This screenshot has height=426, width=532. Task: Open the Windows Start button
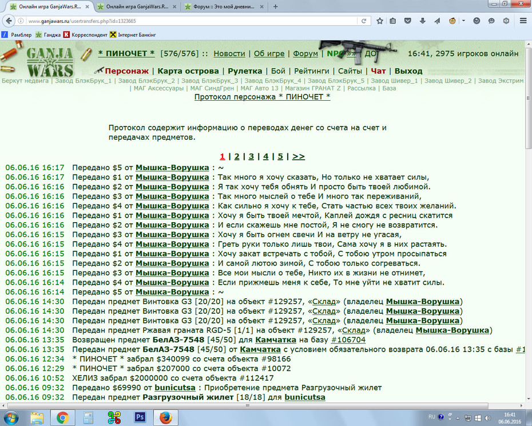pos(10,417)
